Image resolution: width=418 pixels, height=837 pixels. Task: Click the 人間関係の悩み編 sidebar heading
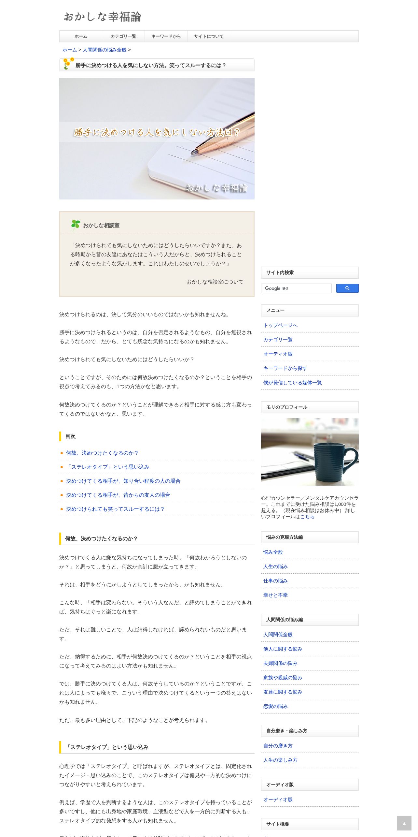point(310,620)
